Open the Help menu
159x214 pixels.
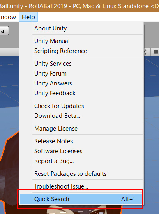pos(28,17)
